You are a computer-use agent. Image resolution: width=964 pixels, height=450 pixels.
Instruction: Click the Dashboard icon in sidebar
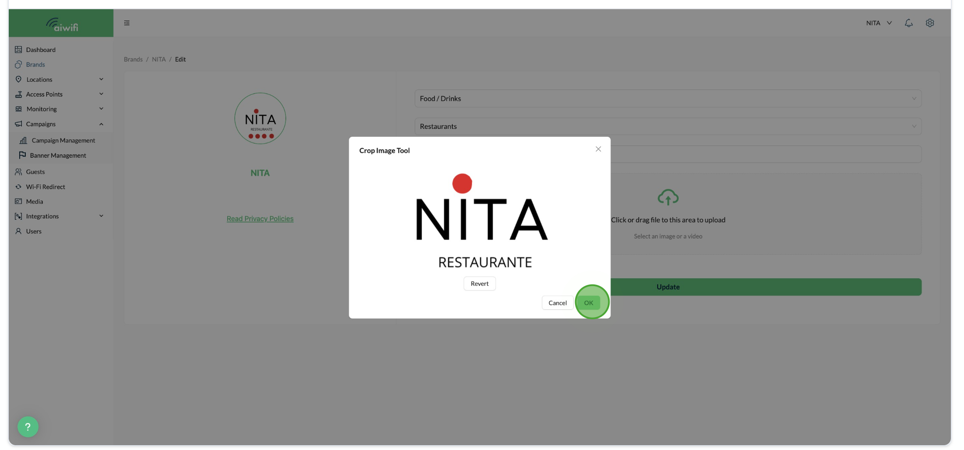pos(18,50)
